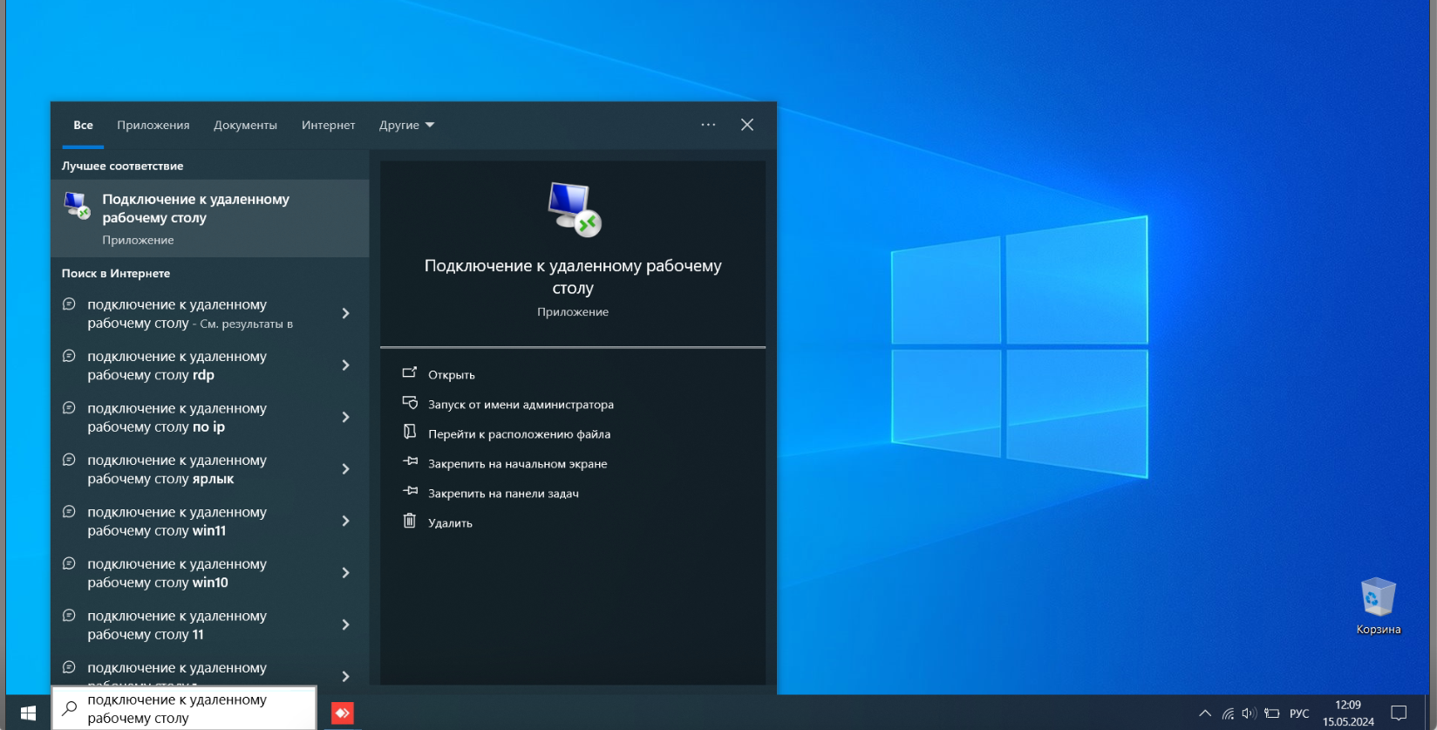
Task: Show hidden tray icons chevron
Action: point(1205,713)
